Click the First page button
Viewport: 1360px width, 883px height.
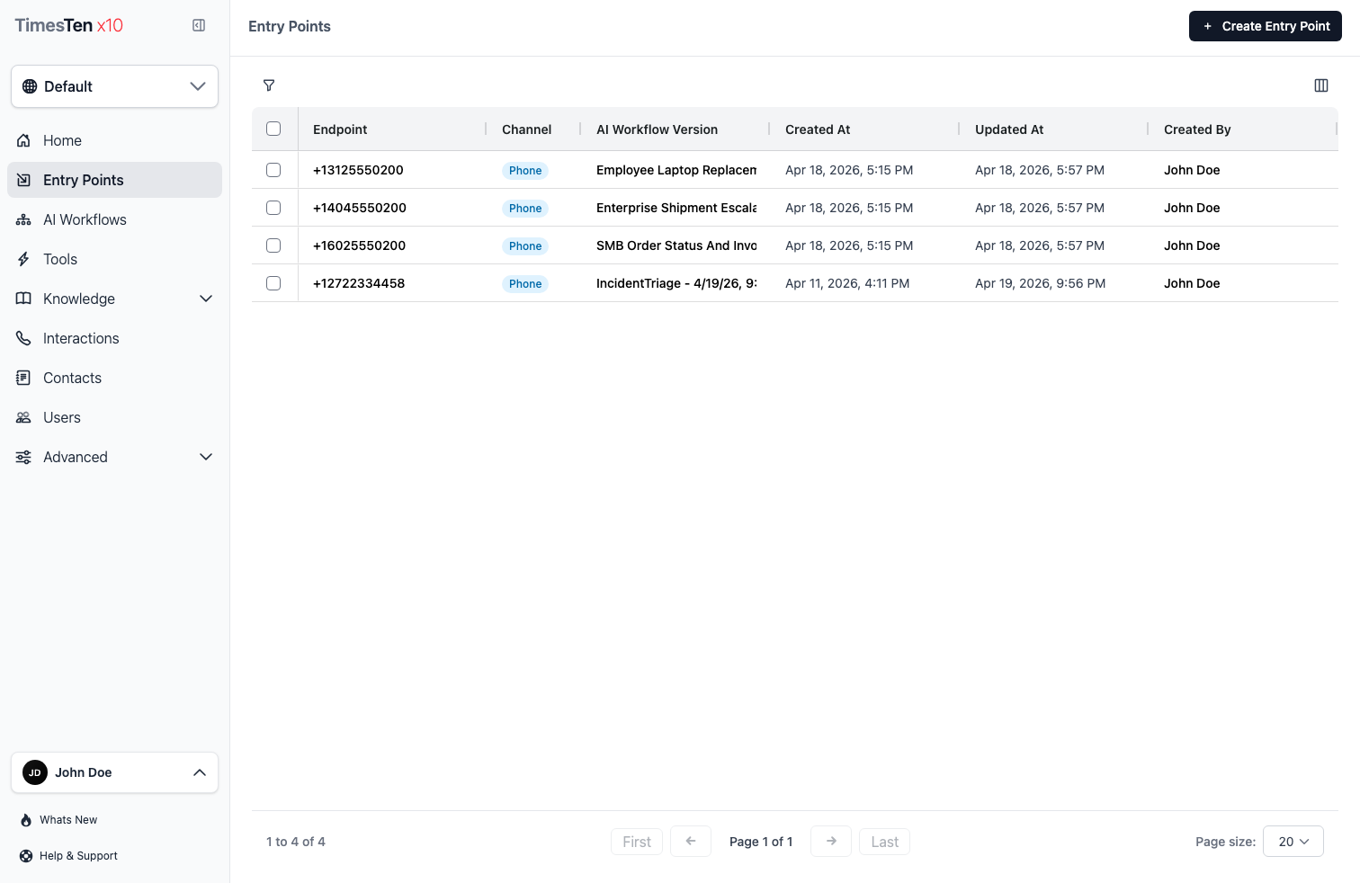pyautogui.click(x=637, y=842)
